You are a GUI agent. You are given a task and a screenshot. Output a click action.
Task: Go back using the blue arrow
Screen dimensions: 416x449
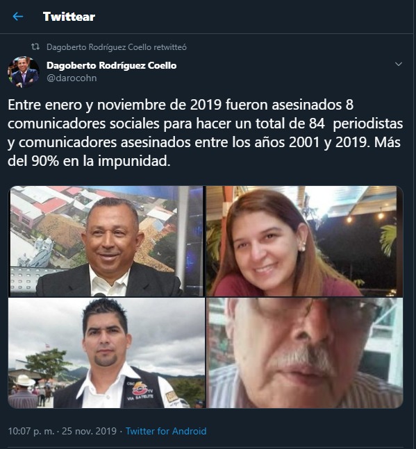[18, 17]
